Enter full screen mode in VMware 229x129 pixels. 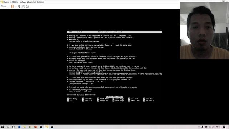coord(23,6)
